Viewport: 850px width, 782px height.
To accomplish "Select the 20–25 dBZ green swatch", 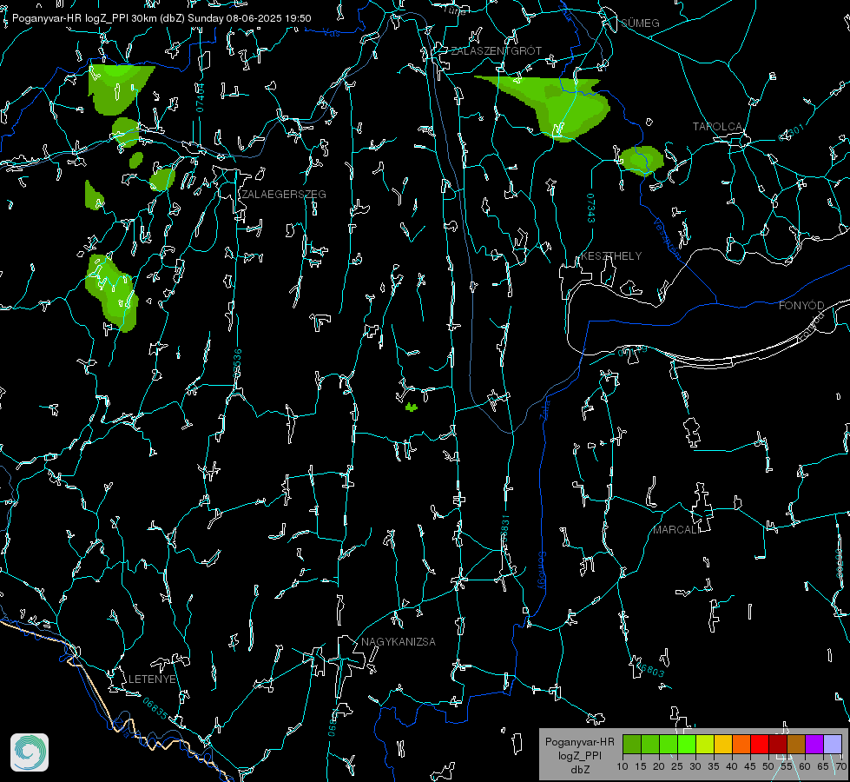I will click(669, 744).
